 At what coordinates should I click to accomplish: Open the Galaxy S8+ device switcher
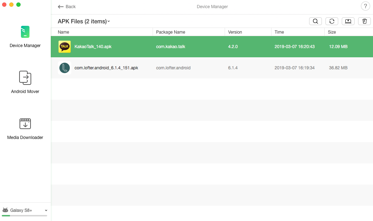click(46, 210)
